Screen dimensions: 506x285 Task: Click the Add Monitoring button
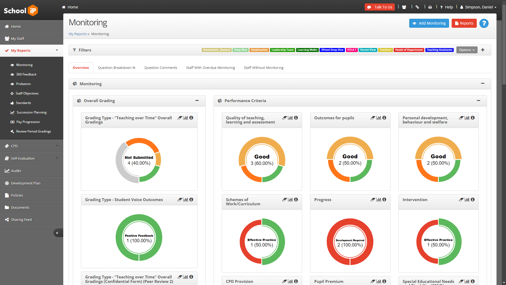[429, 23]
